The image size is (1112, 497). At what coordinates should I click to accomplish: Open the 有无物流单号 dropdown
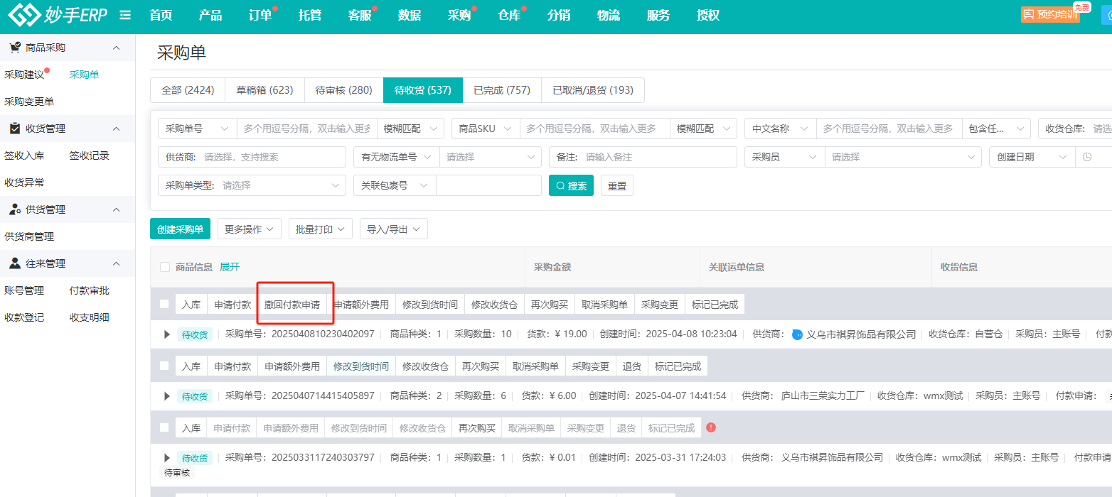point(397,157)
